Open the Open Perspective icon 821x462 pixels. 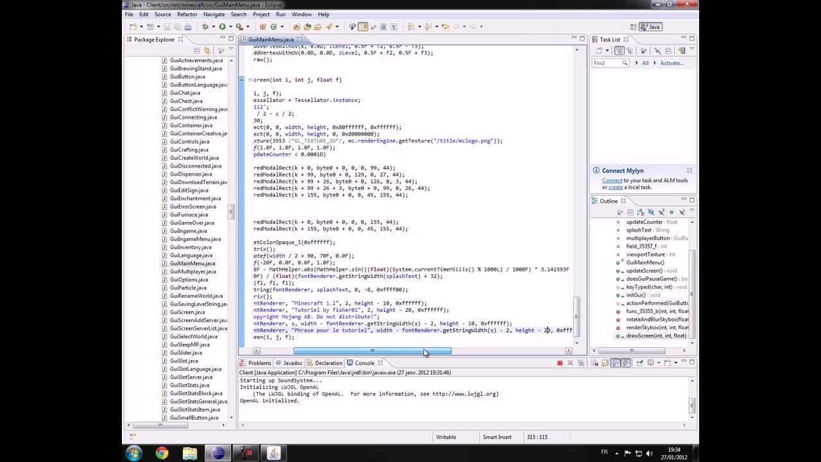pos(634,26)
